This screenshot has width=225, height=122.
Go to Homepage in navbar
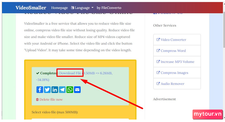point(59,8)
